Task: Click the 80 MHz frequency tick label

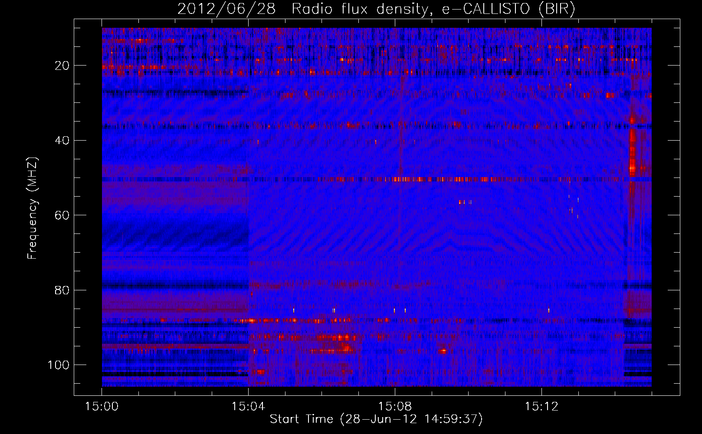Action: [62, 290]
